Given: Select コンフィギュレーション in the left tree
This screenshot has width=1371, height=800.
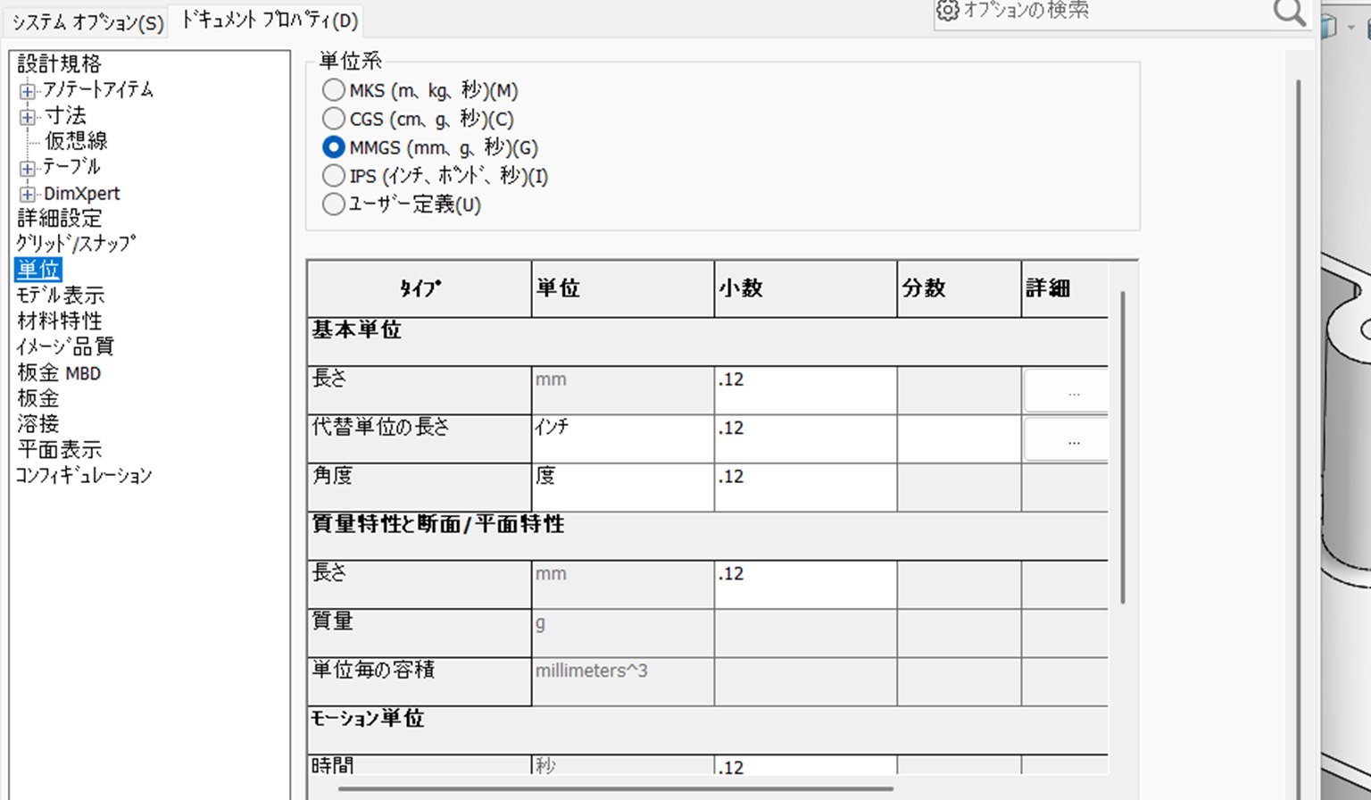Looking at the screenshot, I should 84,475.
